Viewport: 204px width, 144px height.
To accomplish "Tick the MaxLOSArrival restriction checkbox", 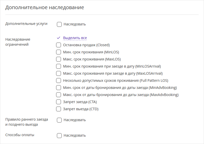I will pyautogui.click(x=59, y=73).
